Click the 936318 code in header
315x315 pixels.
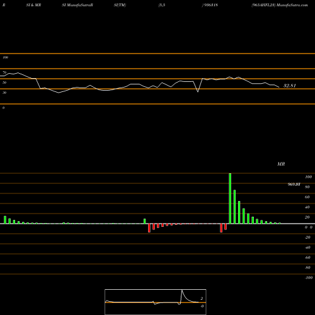click(210, 5)
